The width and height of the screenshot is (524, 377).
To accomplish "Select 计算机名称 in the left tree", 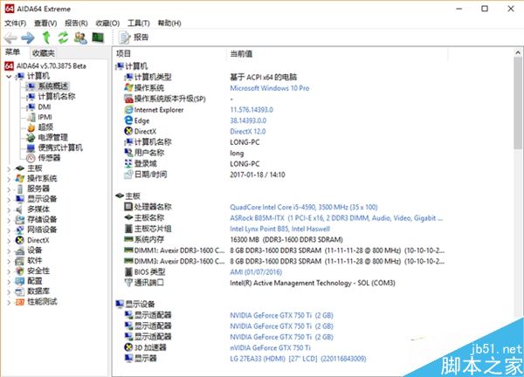I will [57, 97].
